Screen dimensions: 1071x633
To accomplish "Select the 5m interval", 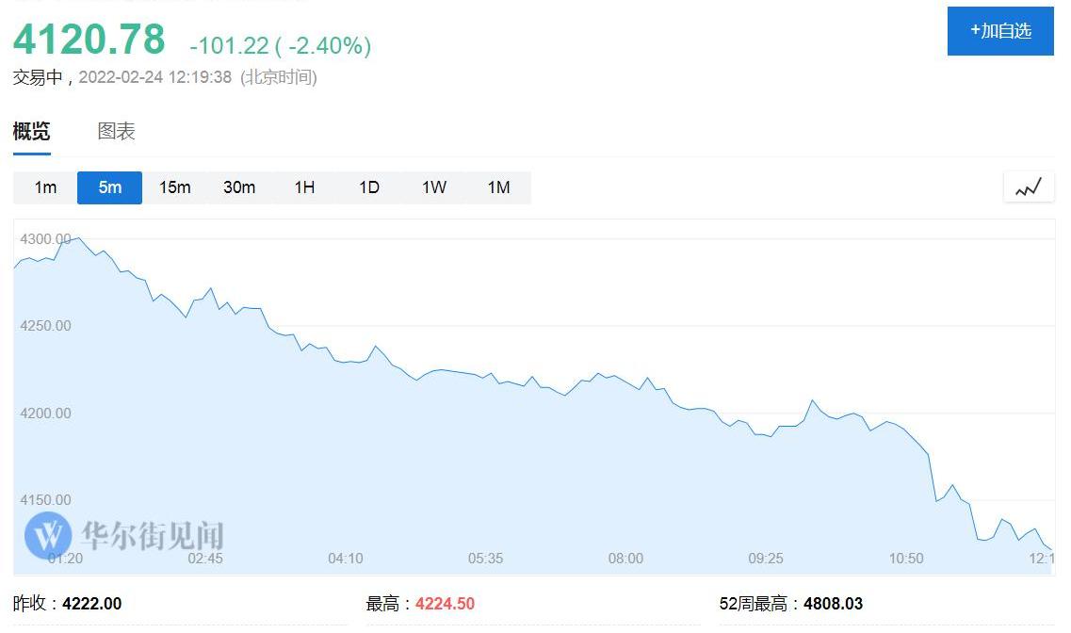I will pyautogui.click(x=110, y=187).
